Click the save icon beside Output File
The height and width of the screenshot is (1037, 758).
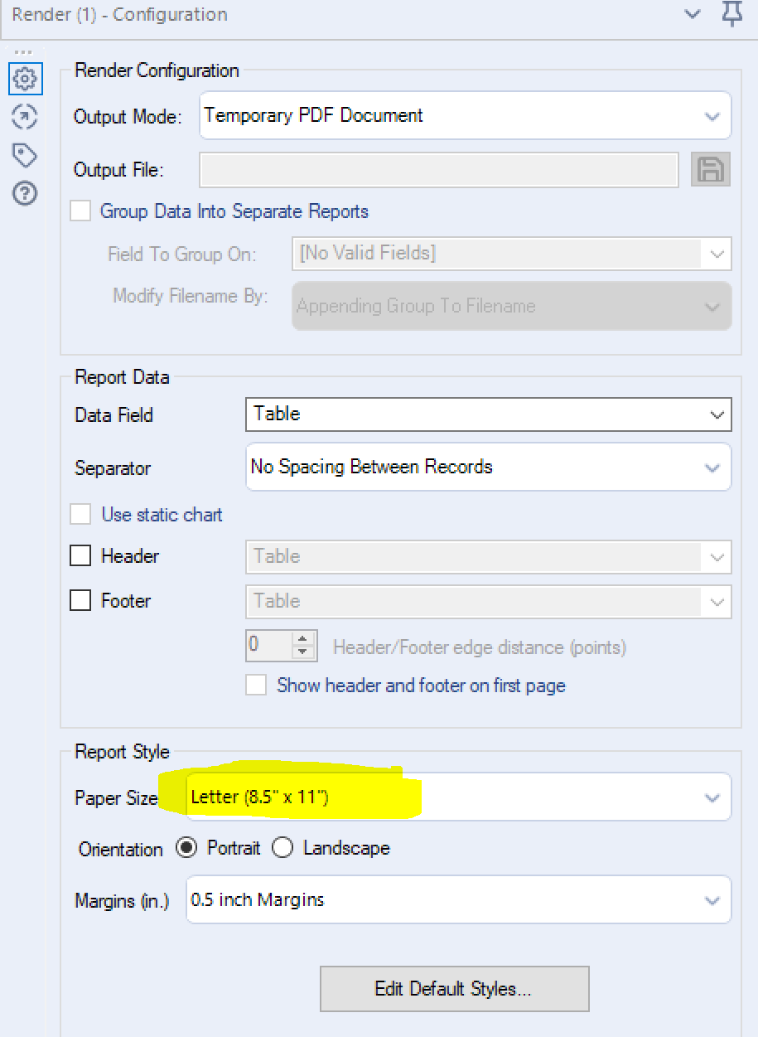(x=710, y=169)
